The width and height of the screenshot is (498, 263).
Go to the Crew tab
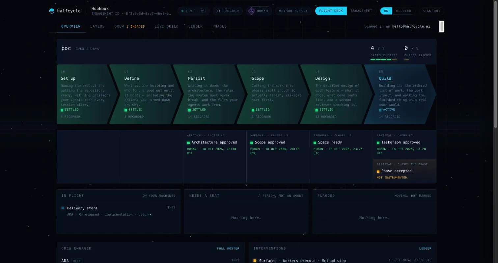pos(129,26)
